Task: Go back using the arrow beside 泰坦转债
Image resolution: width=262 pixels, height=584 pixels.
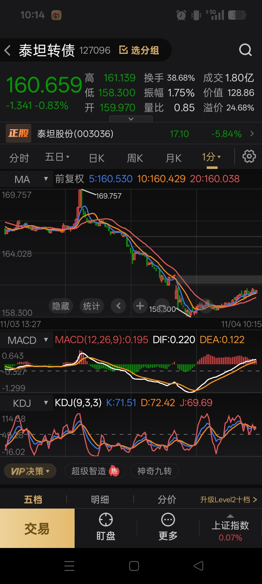Action: click(x=8, y=50)
